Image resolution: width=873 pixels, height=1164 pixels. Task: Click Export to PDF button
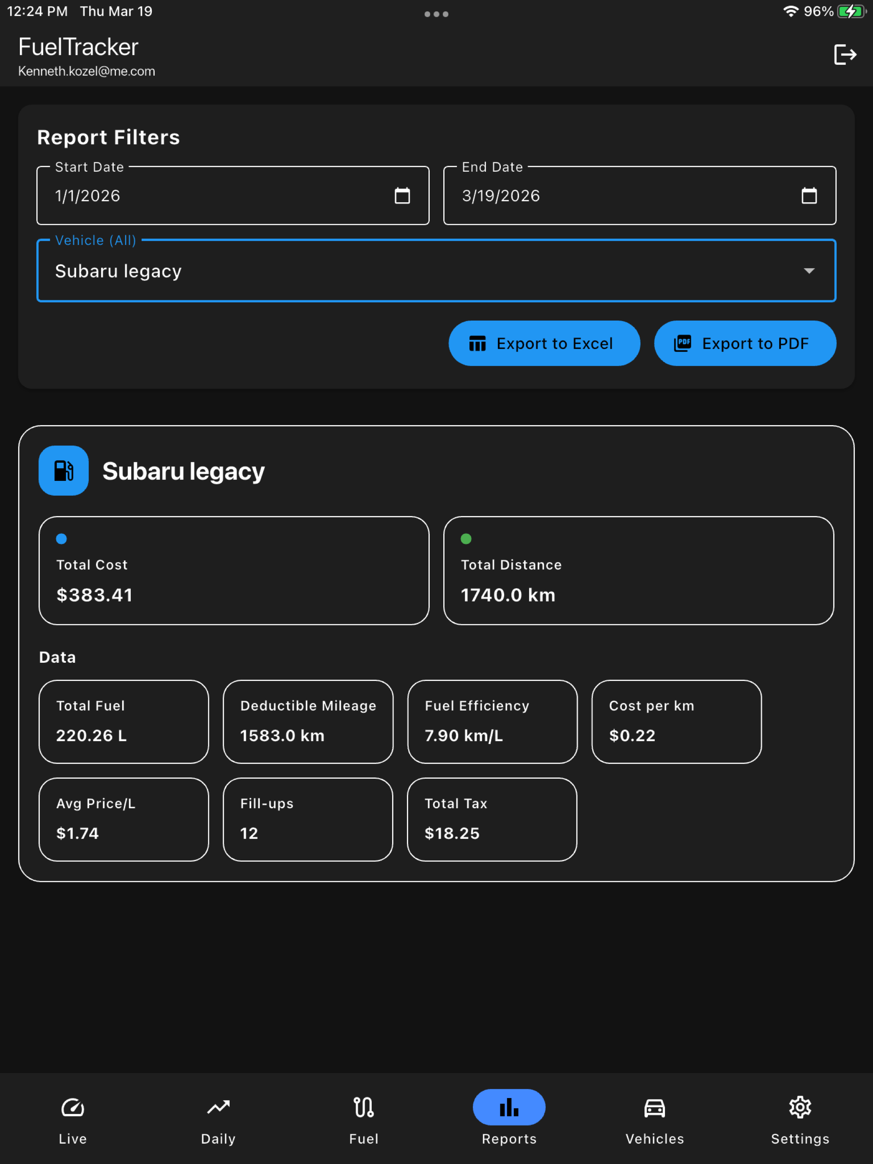pyautogui.click(x=744, y=343)
